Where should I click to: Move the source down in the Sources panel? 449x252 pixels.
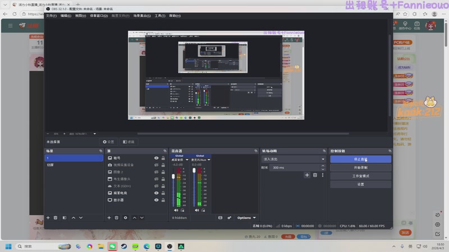click(x=142, y=218)
